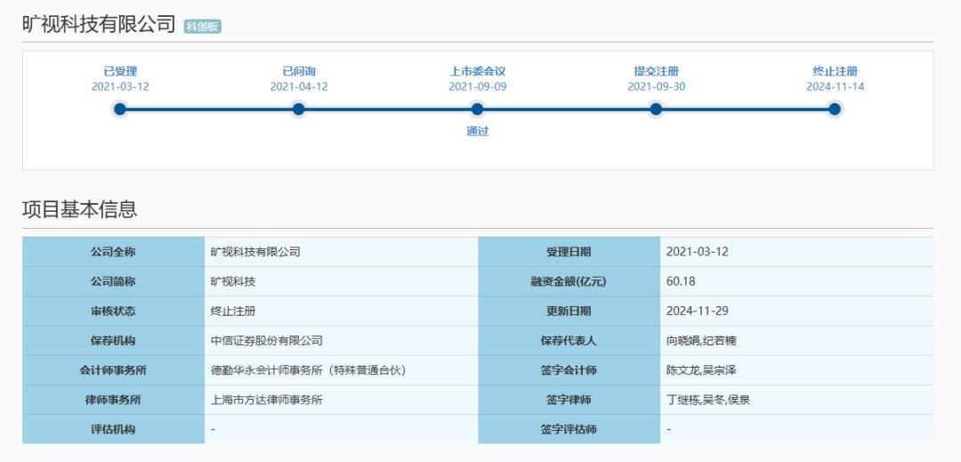Select the 终止注册 stage label at timeline end
This screenshot has height=462, width=961.
[835, 72]
